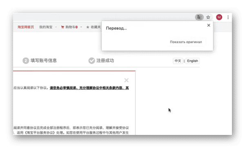Open the profile avatar labeled M
Viewport: 245px width, 148px height.
click(219, 17)
